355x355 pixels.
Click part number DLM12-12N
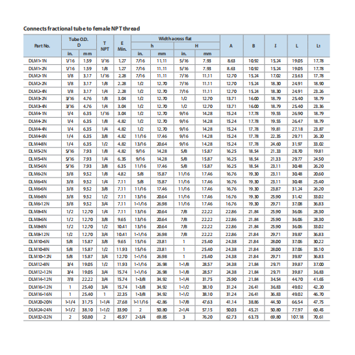[x=40, y=272]
